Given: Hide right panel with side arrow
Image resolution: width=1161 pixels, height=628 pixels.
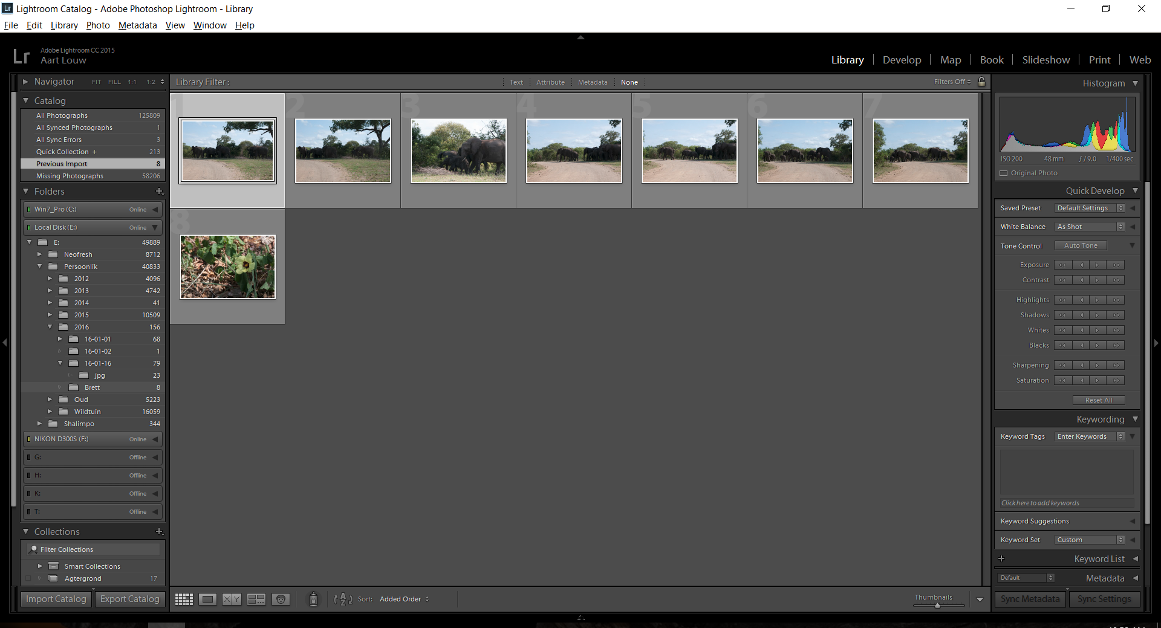Looking at the screenshot, I should click(1156, 343).
